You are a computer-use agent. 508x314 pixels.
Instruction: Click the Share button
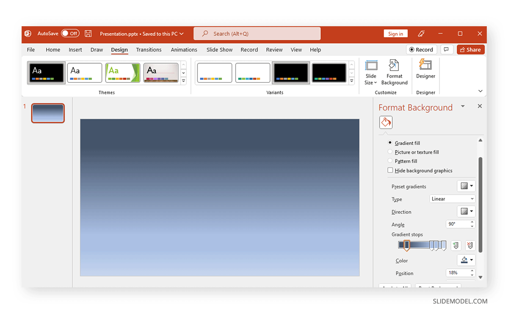tap(470, 49)
